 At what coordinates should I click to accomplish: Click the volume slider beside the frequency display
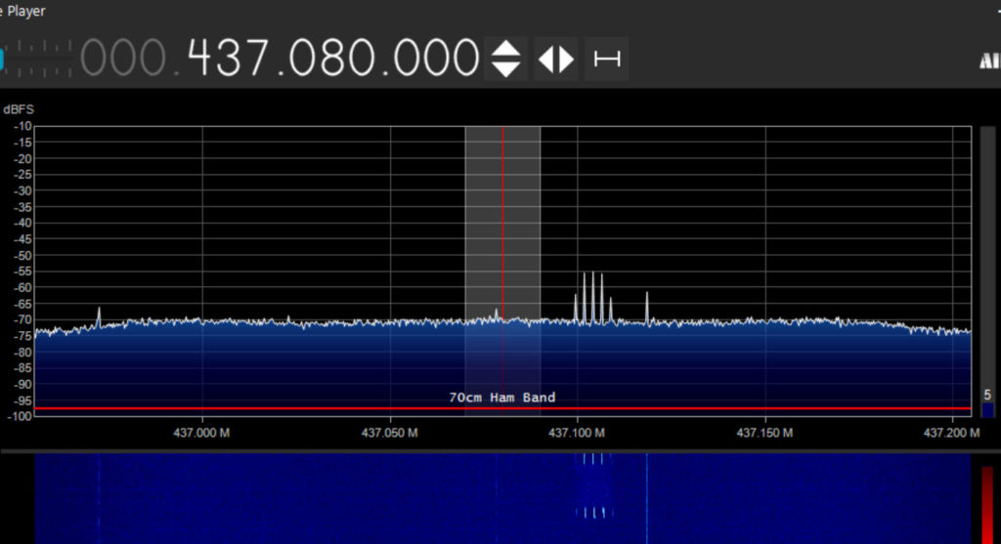click(35, 59)
